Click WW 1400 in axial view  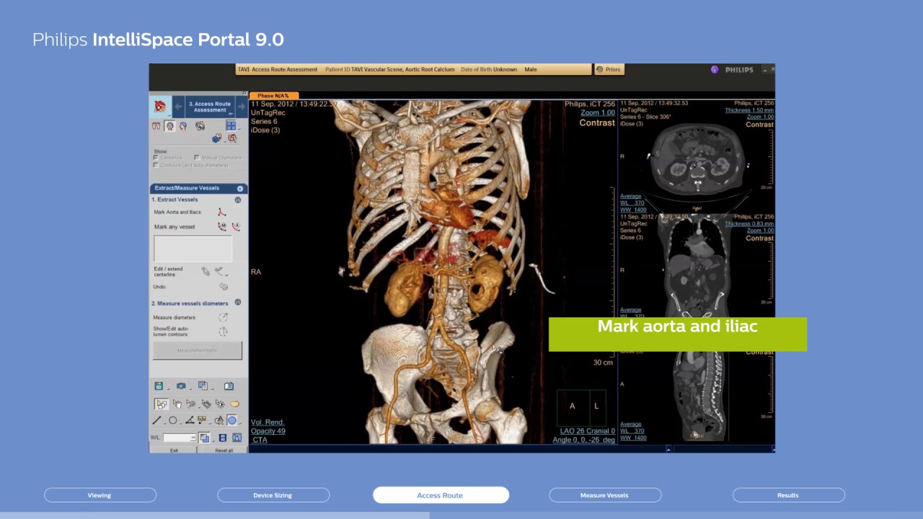tap(633, 210)
